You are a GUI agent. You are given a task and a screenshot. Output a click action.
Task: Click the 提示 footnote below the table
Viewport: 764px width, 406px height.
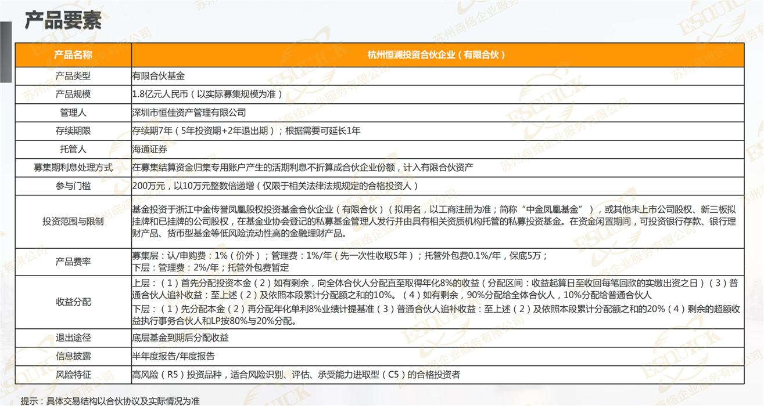click(110, 401)
